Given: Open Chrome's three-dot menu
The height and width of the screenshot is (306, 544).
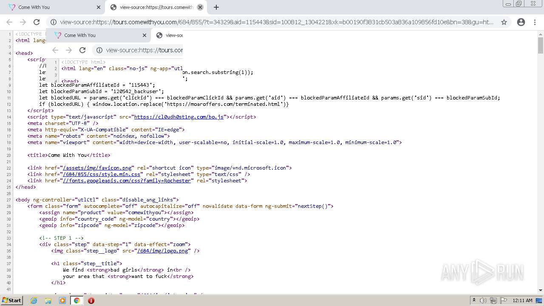Looking at the screenshot, I should [x=535, y=22].
